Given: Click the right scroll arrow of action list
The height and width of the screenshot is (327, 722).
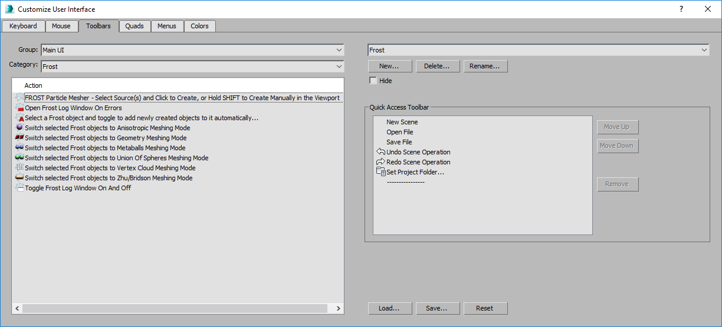Looking at the screenshot, I should pyautogui.click(x=338, y=308).
